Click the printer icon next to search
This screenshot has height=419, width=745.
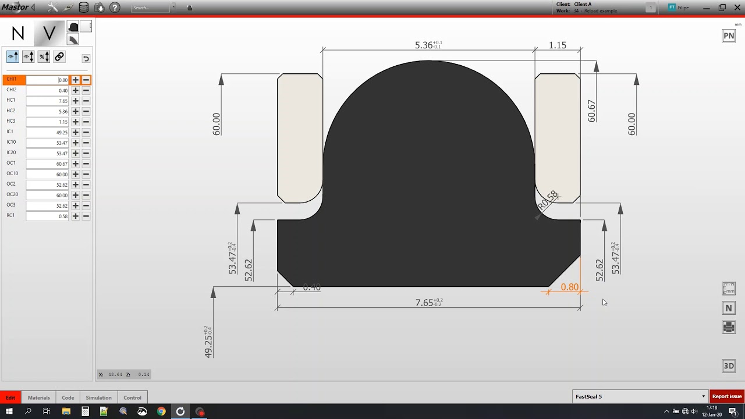tap(190, 8)
